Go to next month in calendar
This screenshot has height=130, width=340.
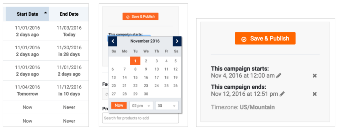(x=177, y=41)
